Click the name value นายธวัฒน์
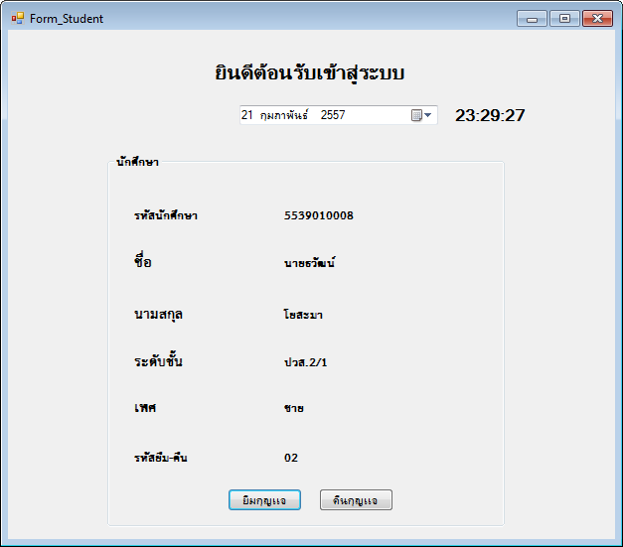Image resolution: width=623 pixels, height=547 pixels. (x=310, y=262)
